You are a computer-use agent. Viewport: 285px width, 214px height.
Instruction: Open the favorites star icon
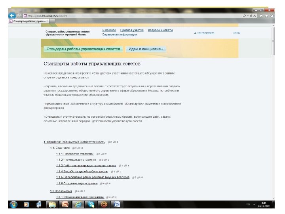point(267,16)
